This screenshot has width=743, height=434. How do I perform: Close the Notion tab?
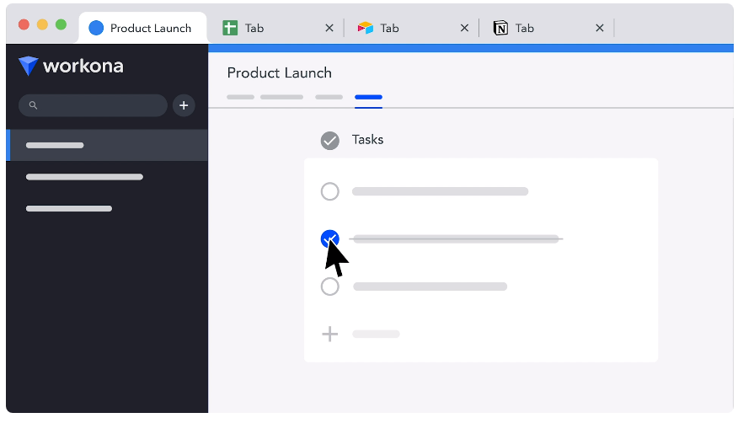tap(600, 29)
